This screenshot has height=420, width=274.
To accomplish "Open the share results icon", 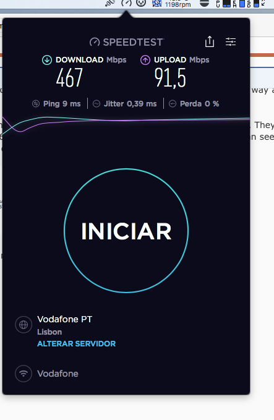I will tap(210, 41).
